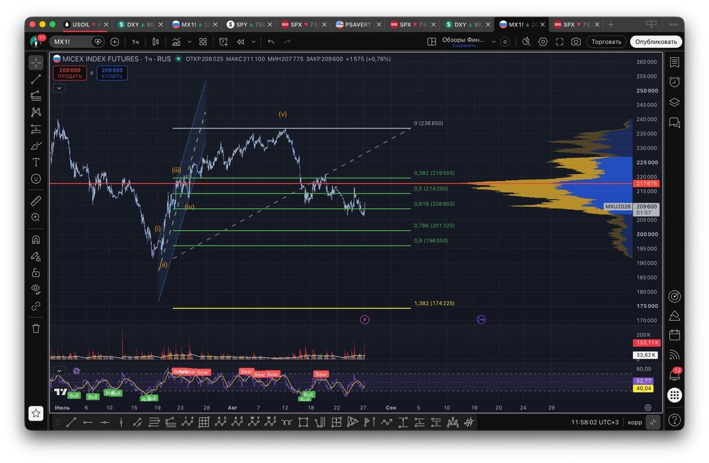
Task: Open the Alerts clock panel icon
Action: point(674,82)
